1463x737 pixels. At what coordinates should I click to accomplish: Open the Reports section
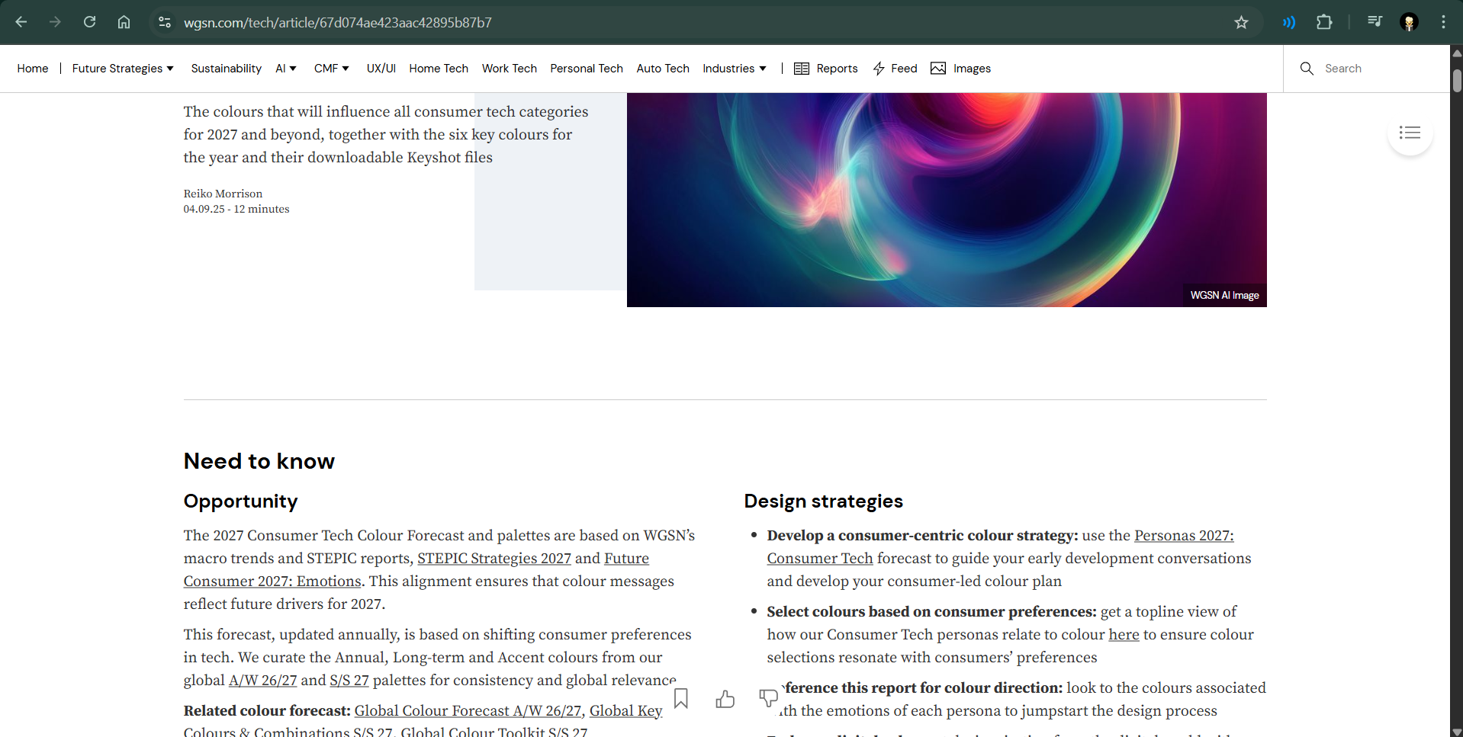826,69
